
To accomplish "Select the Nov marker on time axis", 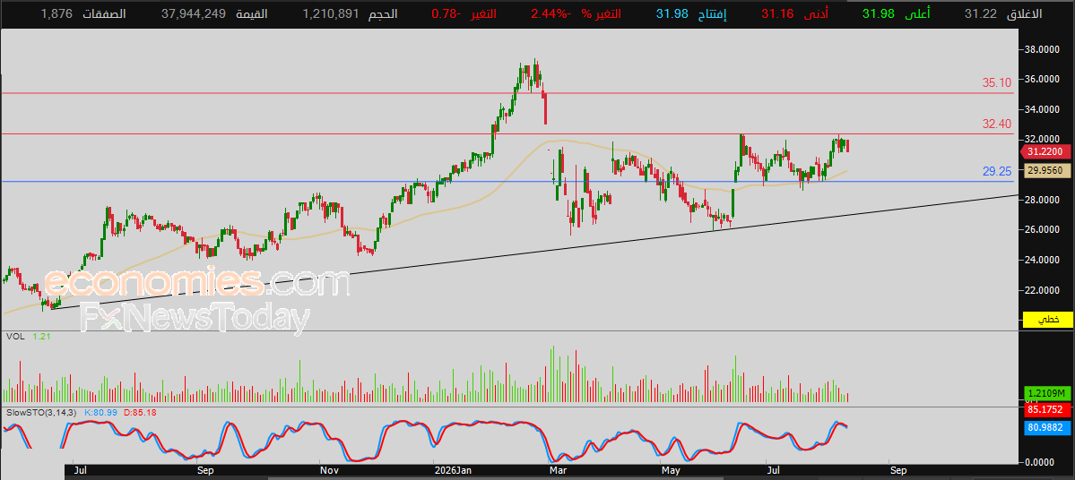I will (330, 471).
